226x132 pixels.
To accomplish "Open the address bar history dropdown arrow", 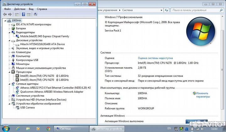I will [x=161, y=10].
